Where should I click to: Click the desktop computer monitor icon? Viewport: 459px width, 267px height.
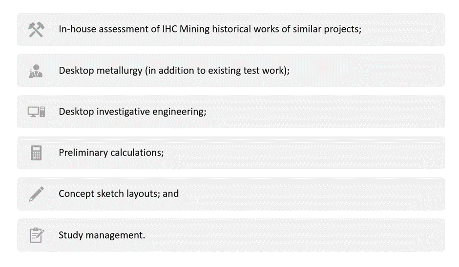pyautogui.click(x=36, y=112)
